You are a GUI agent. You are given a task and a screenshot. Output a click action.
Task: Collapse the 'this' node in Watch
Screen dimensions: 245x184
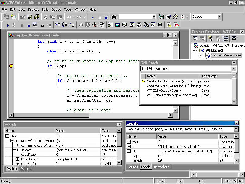[x=7, y=136]
